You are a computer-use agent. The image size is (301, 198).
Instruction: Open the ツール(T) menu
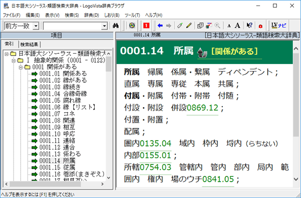coord(132,15)
